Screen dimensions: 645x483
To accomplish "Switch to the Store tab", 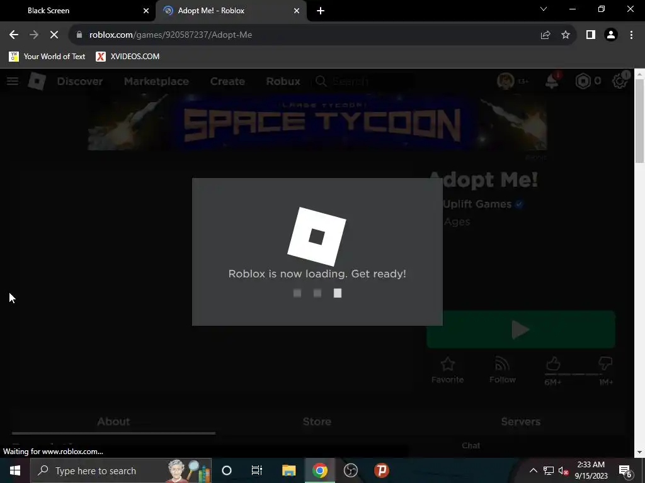I will coord(317,422).
